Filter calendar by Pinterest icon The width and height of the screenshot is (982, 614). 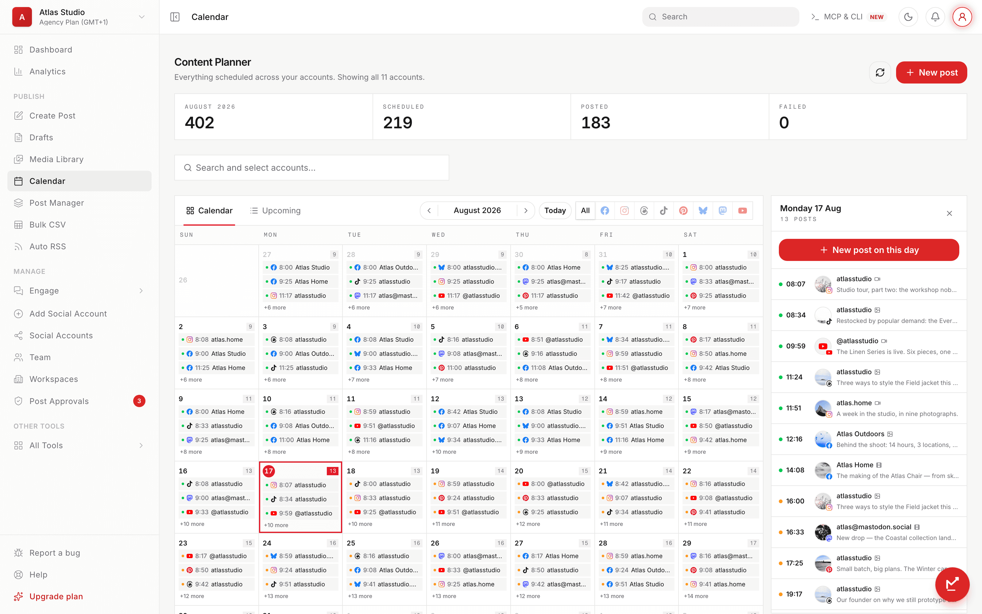[x=683, y=210]
